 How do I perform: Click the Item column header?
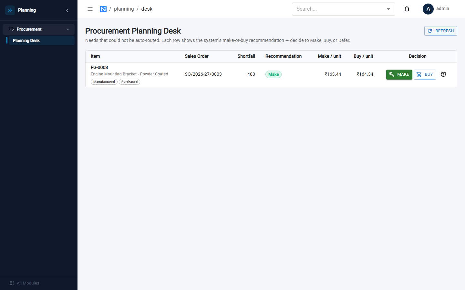(95, 56)
